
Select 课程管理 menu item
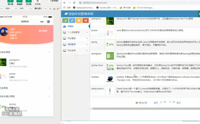point(76,44)
